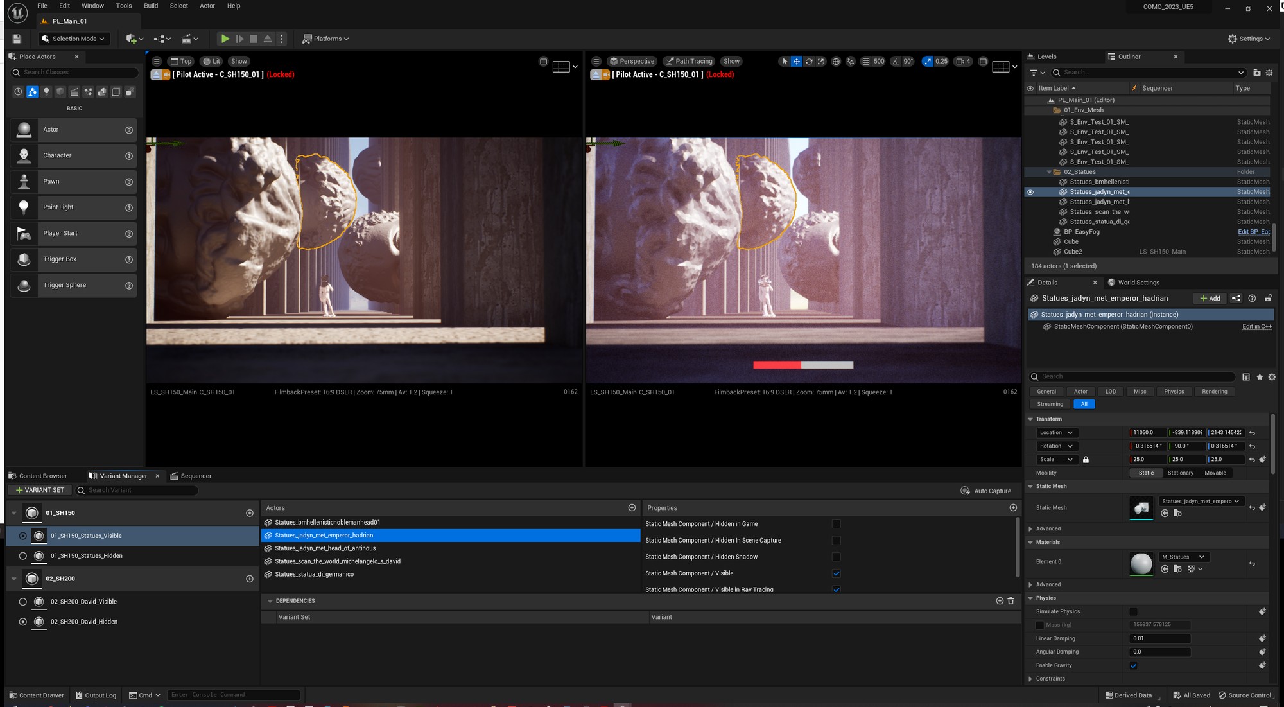The width and height of the screenshot is (1284, 707).
Task: Activate 01_SH150_Statues_Hidden variant radio
Action: coord(23,556)
